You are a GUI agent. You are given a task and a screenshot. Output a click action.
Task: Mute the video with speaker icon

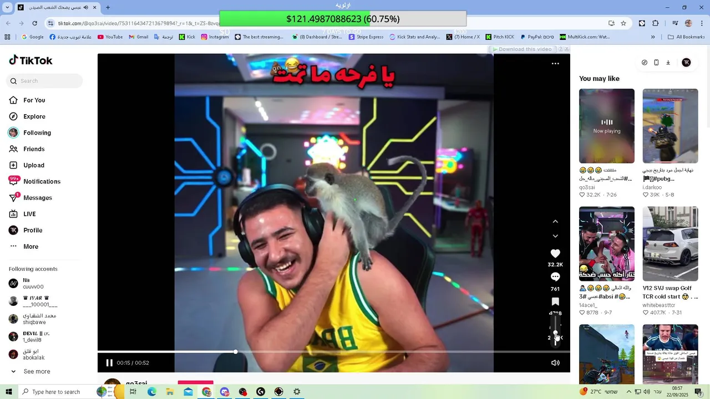point(555,362)
